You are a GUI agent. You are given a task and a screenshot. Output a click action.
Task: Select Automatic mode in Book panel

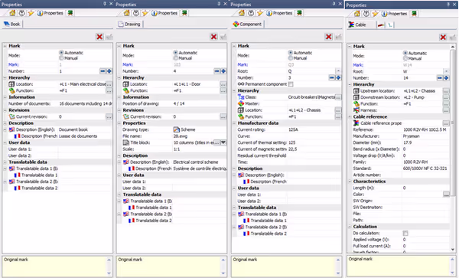(x=61, y=53)
